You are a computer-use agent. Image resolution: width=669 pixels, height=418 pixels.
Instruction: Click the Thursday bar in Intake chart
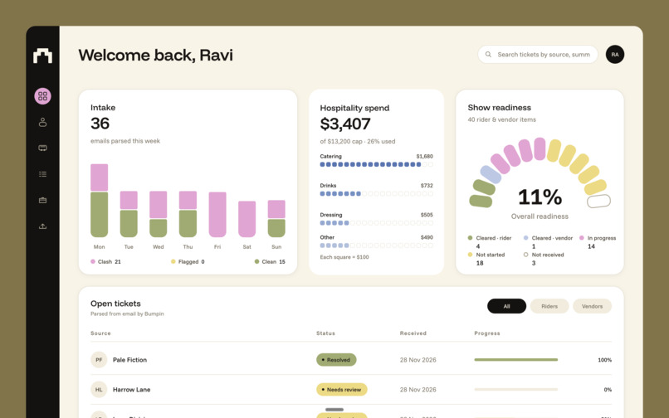188,214
